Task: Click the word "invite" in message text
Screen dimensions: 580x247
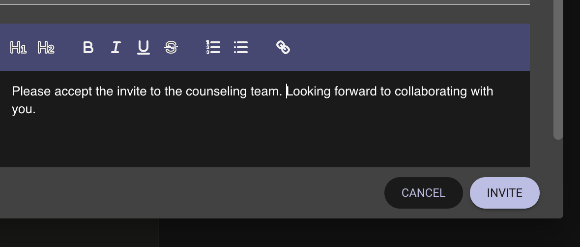Action: point(131,92)
